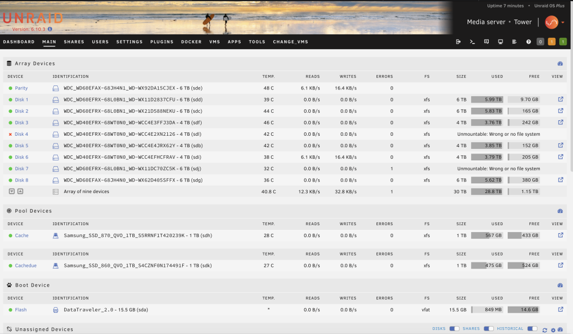Browse Disk 2 via its view icon

560,111
